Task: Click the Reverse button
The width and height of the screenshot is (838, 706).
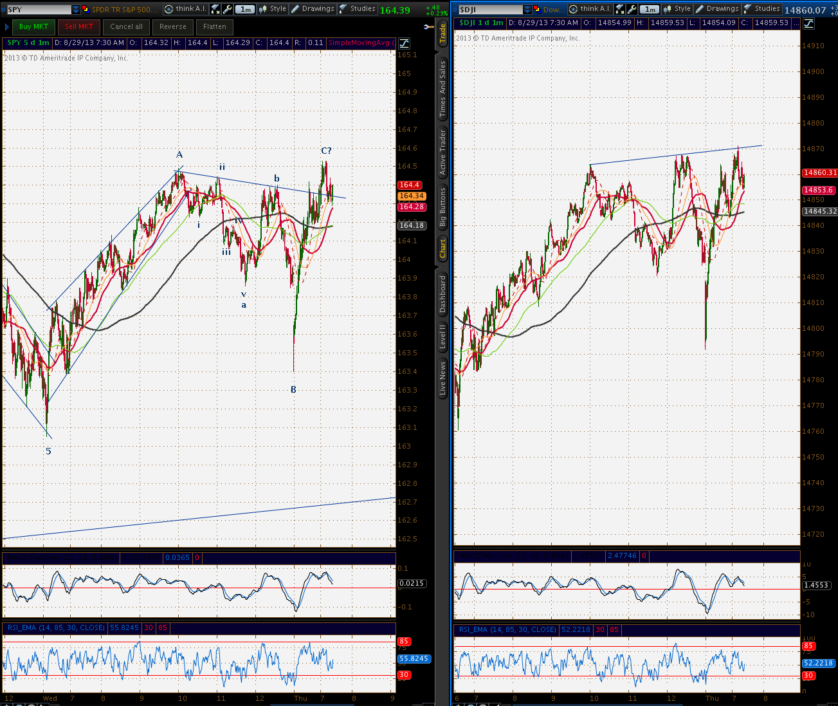Action: click(173, 26)
